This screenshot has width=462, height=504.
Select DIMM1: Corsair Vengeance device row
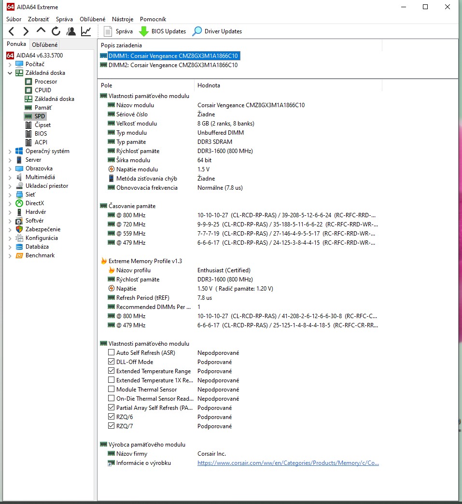[x=173, y=56]
